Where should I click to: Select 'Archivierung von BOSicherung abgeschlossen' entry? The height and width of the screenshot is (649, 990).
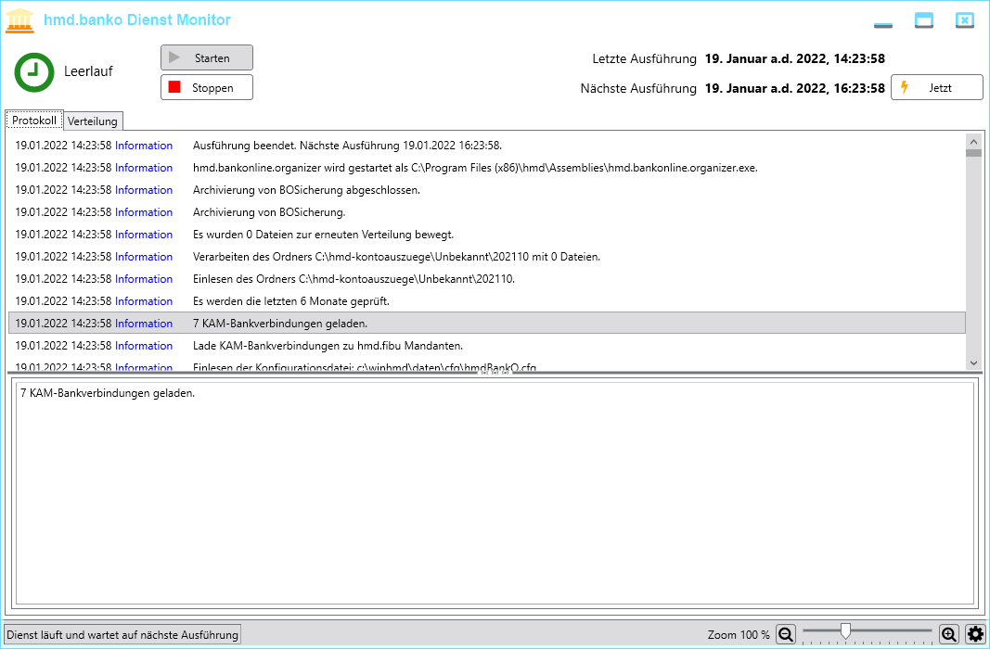coord(306,190)
